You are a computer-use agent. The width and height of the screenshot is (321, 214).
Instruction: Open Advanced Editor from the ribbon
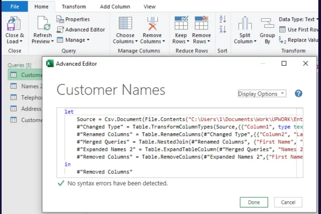click(81, 29)
